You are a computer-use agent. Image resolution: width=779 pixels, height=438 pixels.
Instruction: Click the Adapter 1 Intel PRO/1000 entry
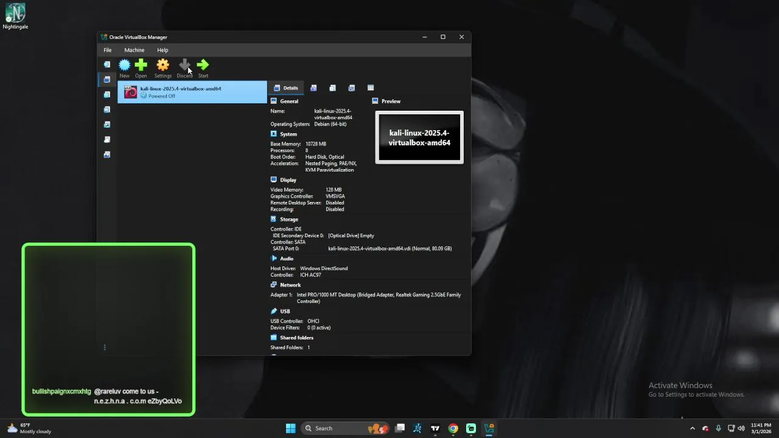[379, 298]
